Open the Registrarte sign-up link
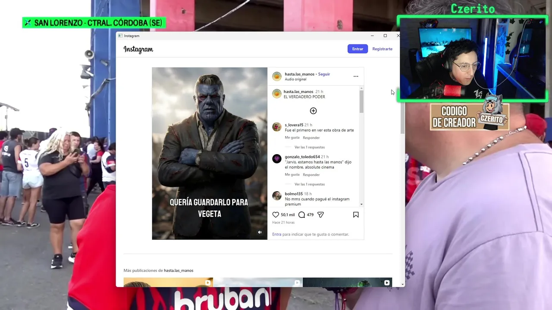The height and width of the screenshot is (310, 552). [383, 49]
